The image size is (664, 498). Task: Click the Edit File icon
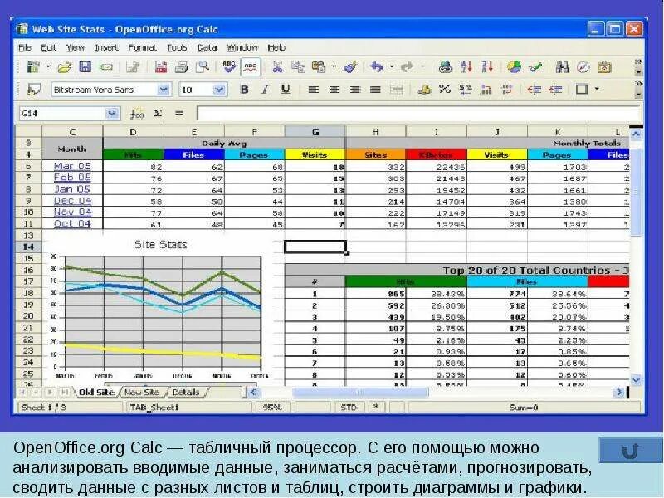click(x=133, y=67)
